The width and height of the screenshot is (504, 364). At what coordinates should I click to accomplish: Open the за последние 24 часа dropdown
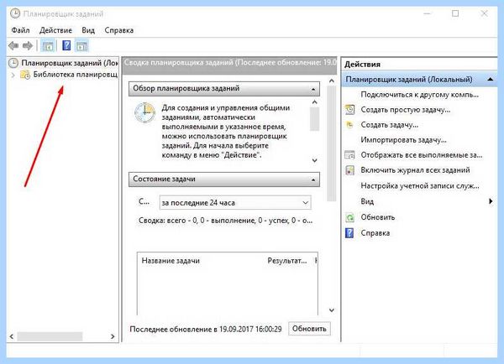[x=235, y=203]
